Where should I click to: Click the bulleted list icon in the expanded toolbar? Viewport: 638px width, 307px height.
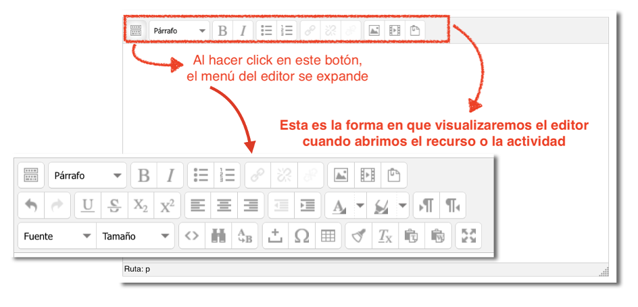(201, 176)
